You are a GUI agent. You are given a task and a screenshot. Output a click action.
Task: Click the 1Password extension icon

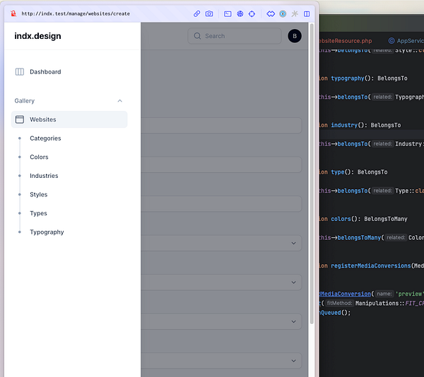pos(283,13)
